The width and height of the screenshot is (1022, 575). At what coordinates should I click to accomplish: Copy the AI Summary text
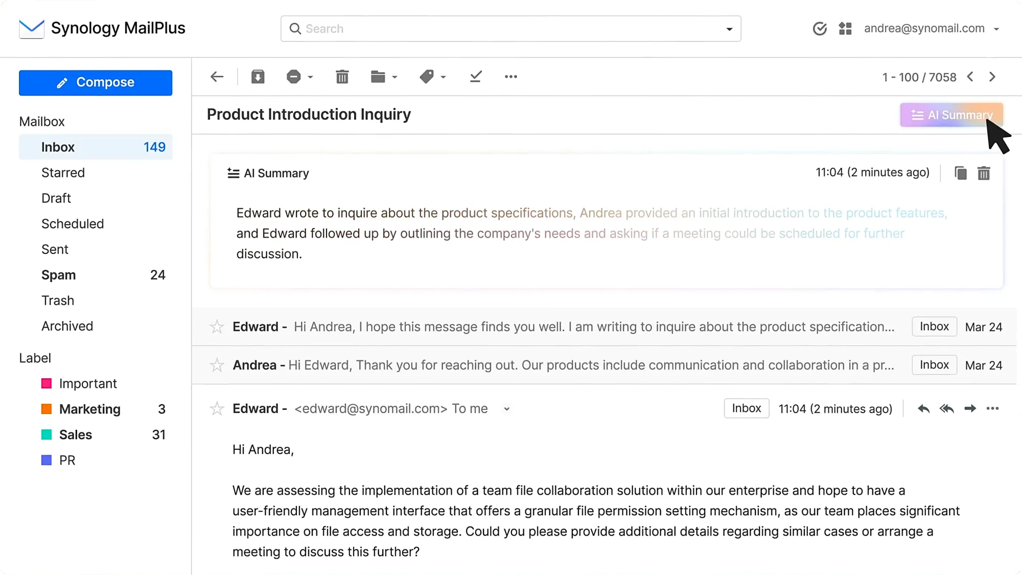click(961, 173)
